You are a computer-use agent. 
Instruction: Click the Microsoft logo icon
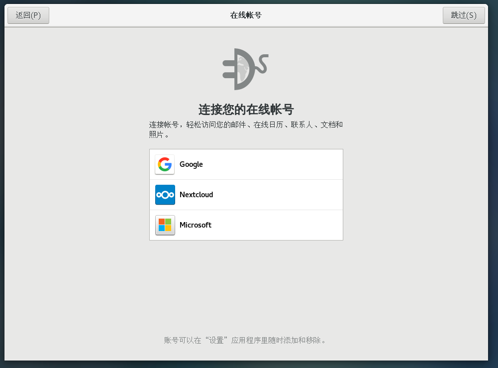(x=165, y=225)
